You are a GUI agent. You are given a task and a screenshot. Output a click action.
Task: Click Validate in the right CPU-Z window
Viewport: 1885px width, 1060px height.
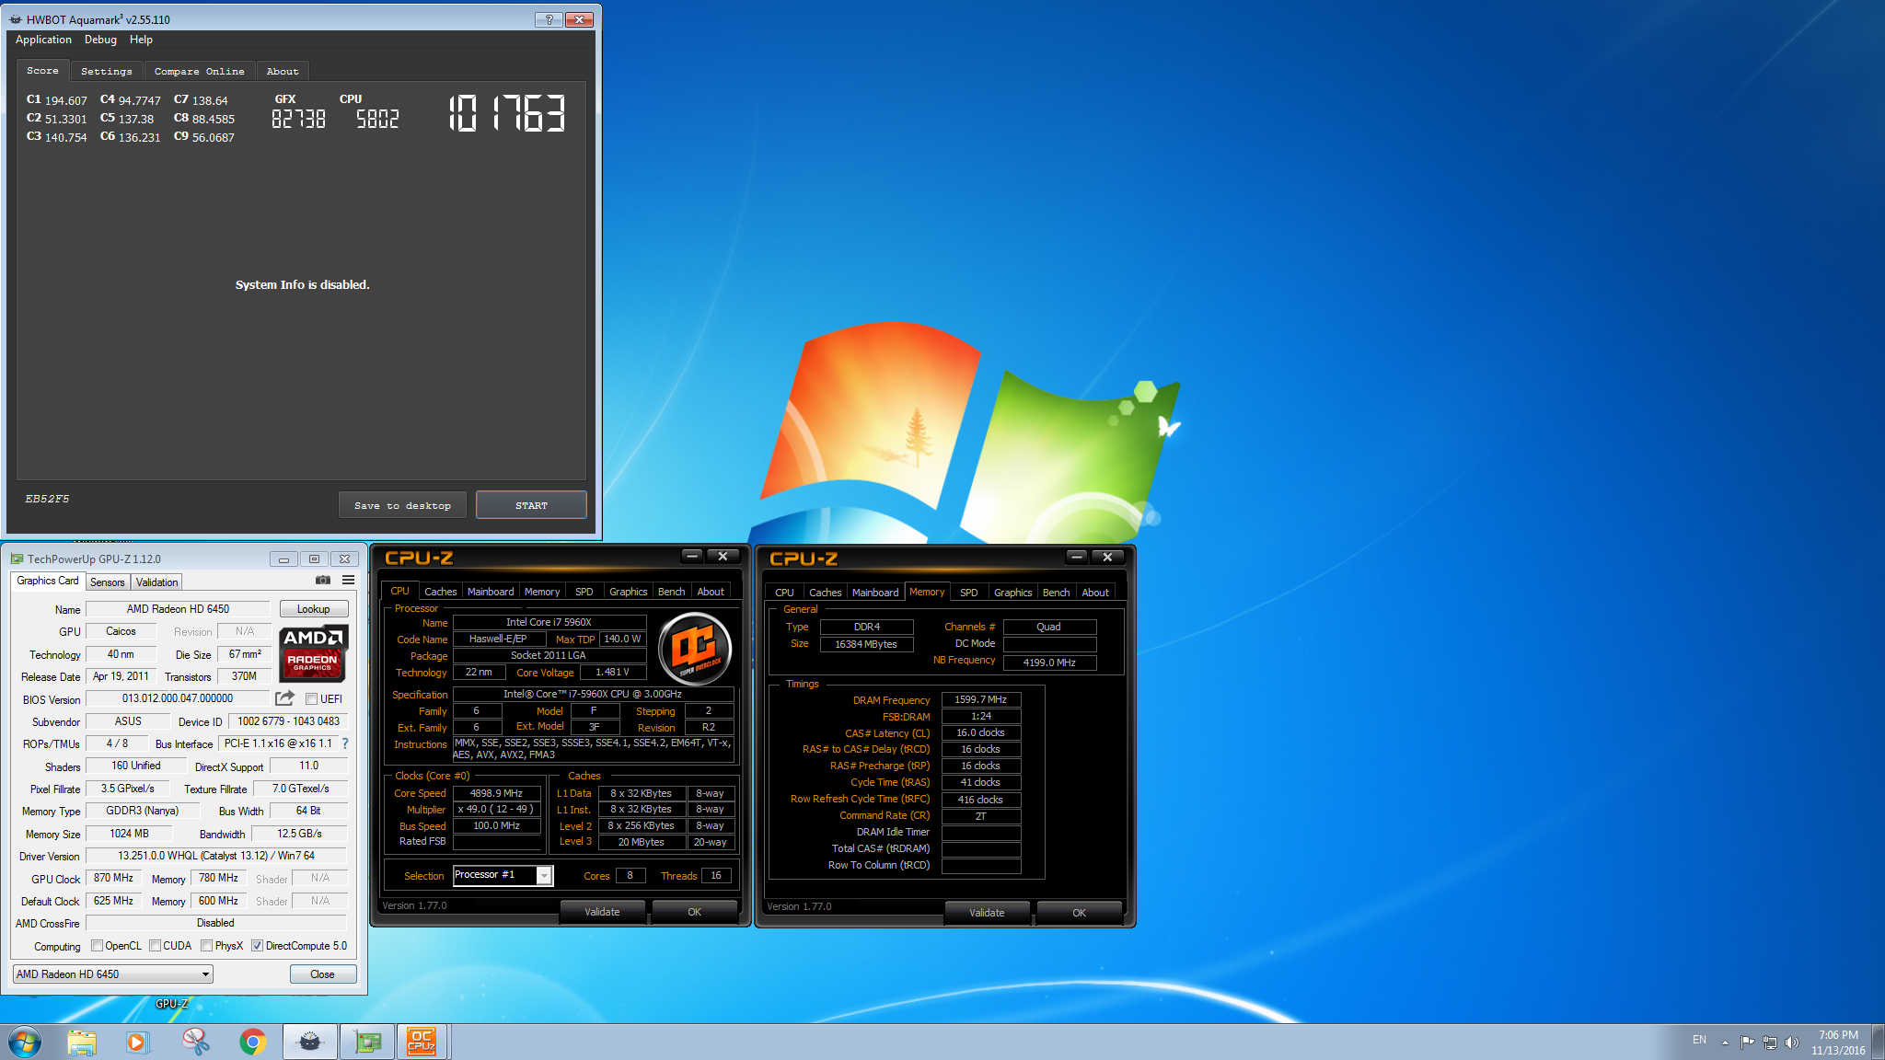coord(987,913)
